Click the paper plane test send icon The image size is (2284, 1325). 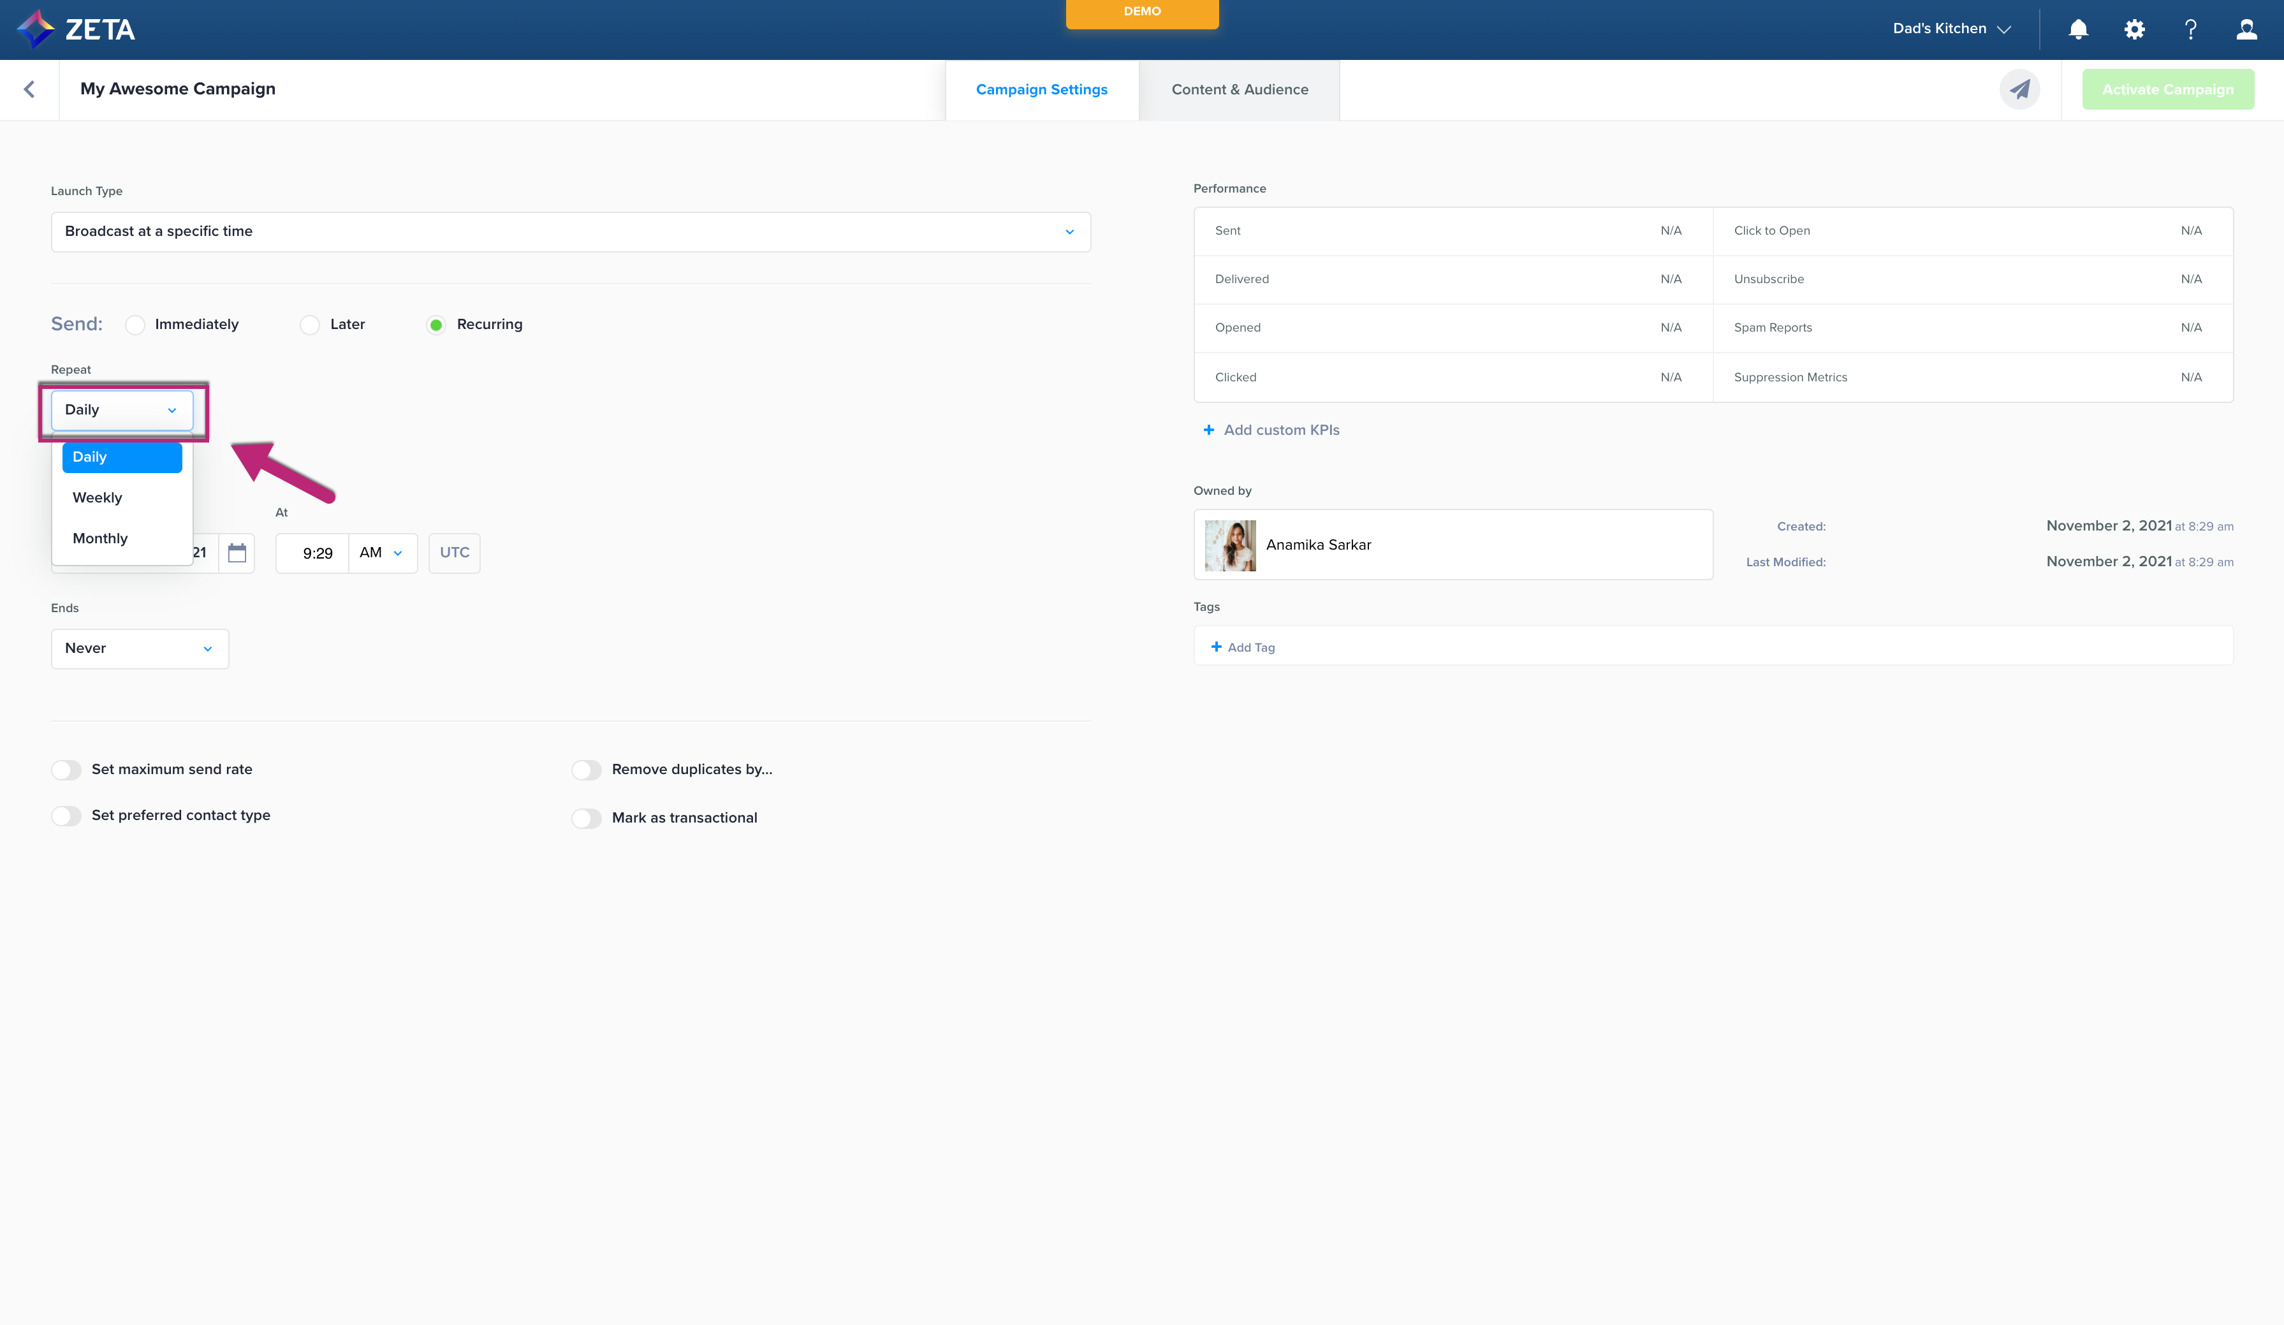2019,89
